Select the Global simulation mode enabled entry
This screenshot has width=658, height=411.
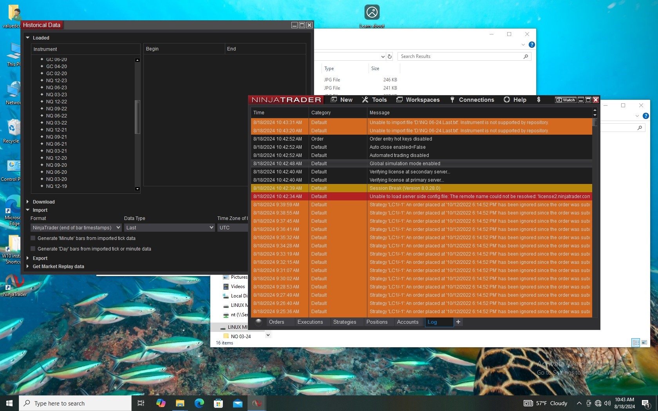421,164
